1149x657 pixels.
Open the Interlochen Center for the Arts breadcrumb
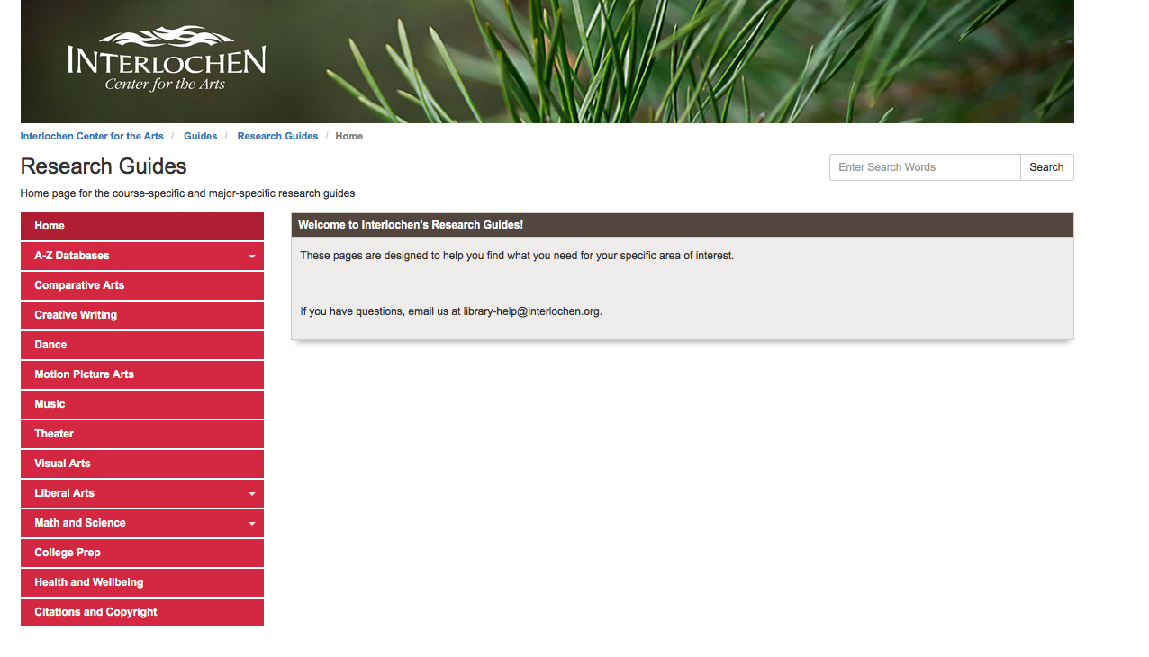(x=92, y=136)
